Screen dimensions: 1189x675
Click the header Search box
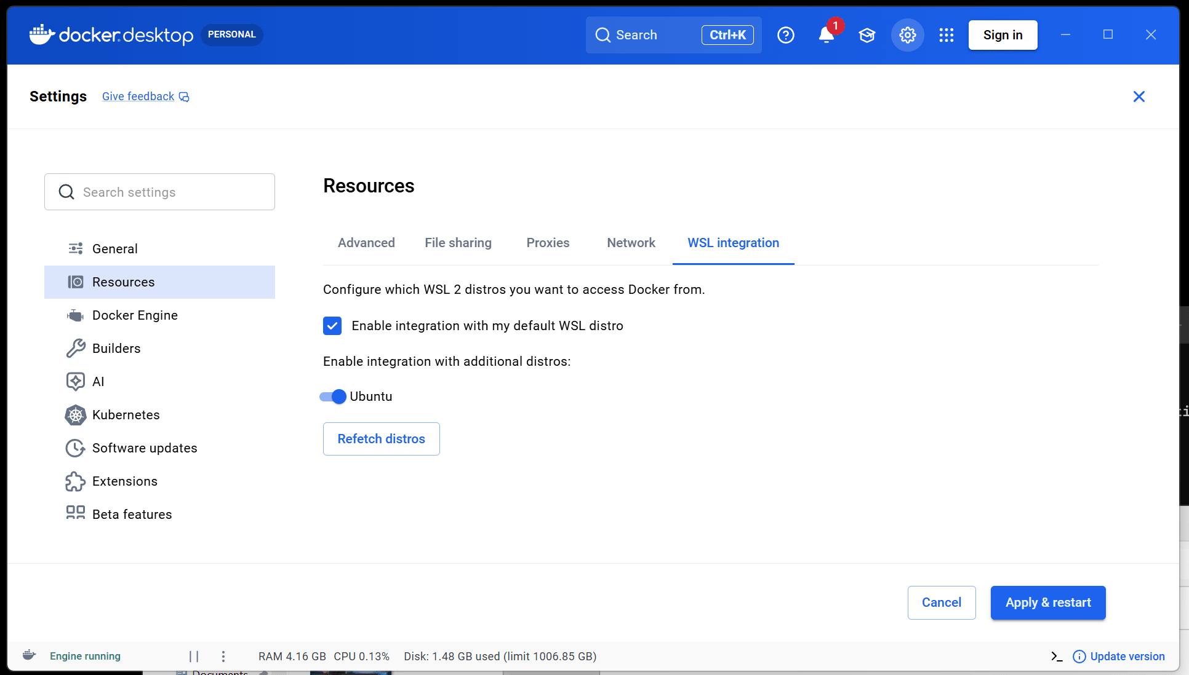[x=673, y=35]
